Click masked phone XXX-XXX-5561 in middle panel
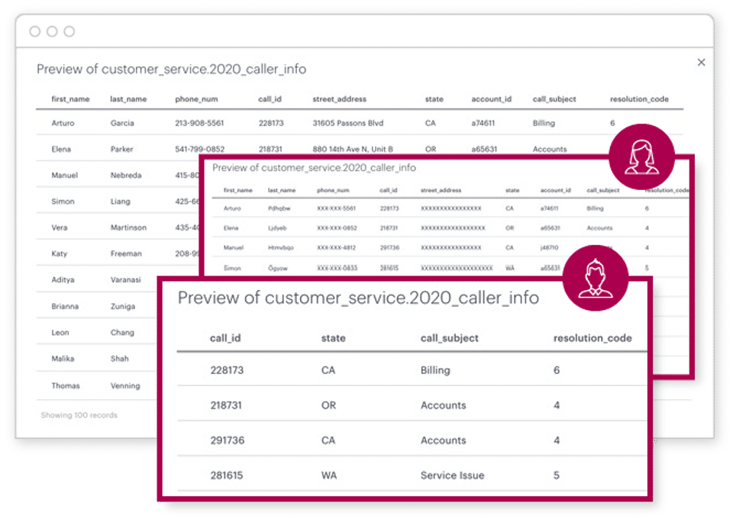Screen dimensions: 733x519 point(336,208)
